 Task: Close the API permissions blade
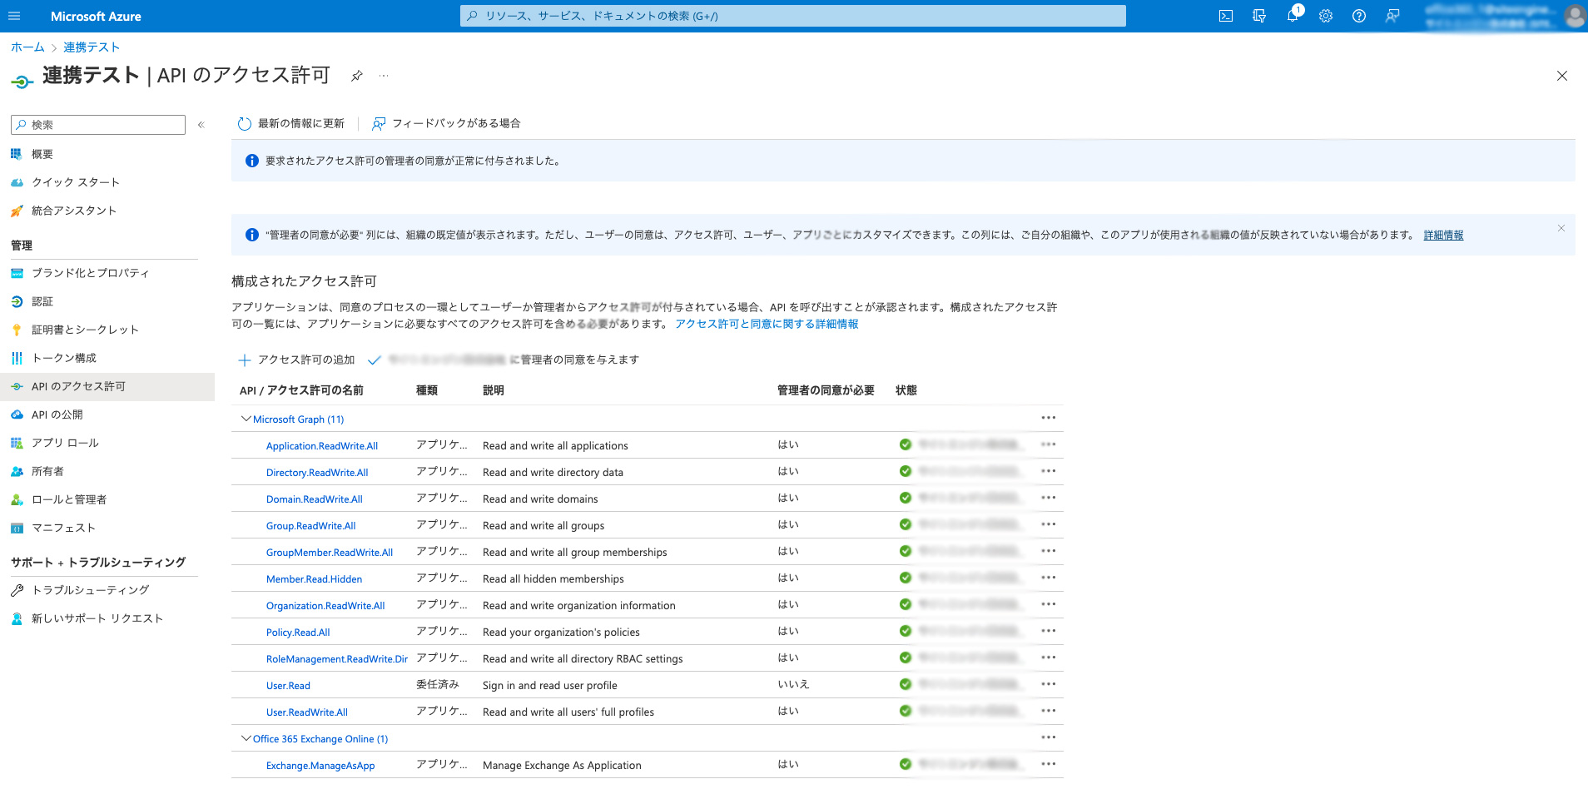click(1562, 76)
